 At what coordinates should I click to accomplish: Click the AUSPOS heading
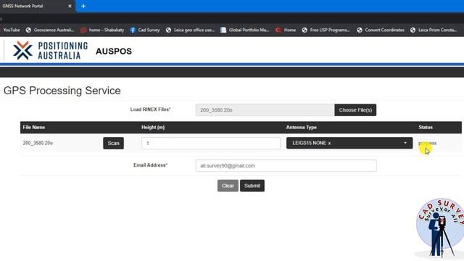point(114,51)
